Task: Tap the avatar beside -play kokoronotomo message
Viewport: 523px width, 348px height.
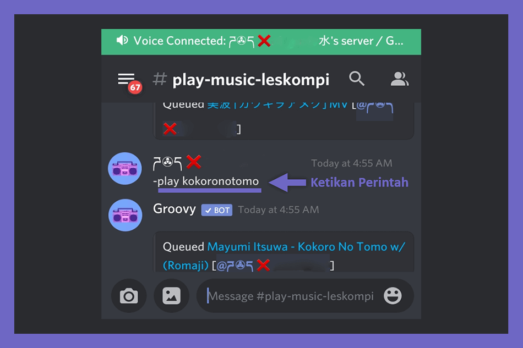Action: point(125,169)
